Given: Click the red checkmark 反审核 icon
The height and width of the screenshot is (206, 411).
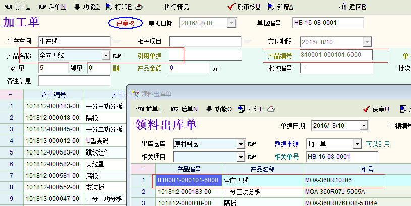Looking at the screenshot, I should pyautogui.click(x=231, y=7).
